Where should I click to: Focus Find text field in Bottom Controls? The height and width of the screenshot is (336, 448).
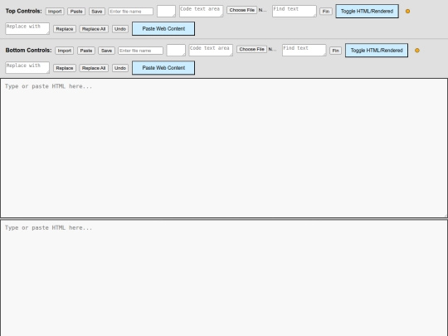point(304,51)
